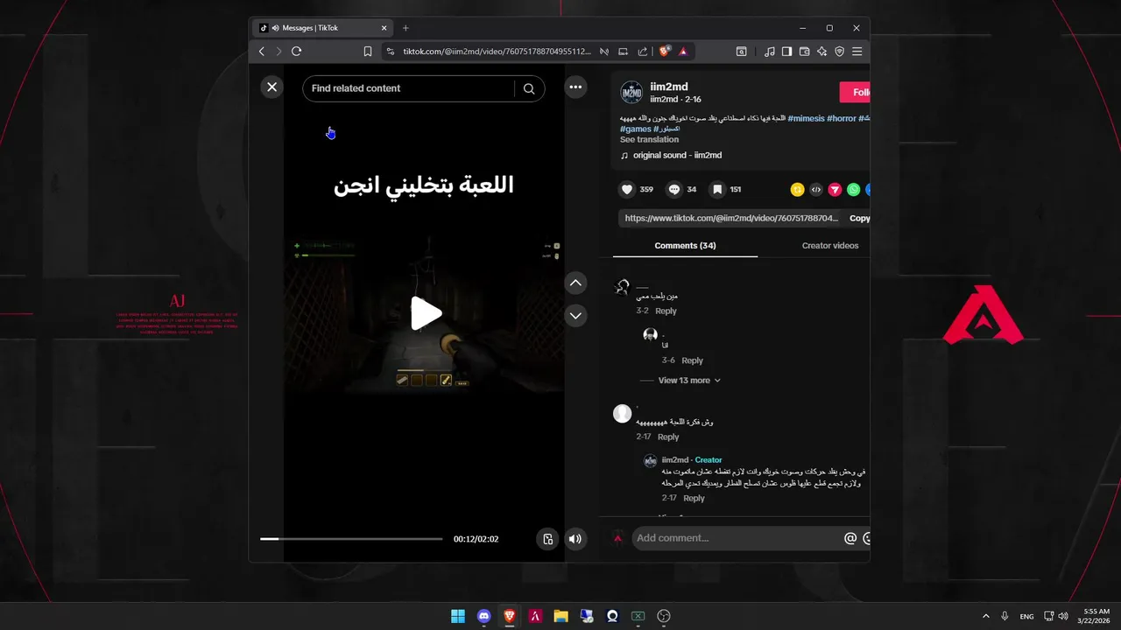Open Leo AI sparkle icon

(821, 52)
